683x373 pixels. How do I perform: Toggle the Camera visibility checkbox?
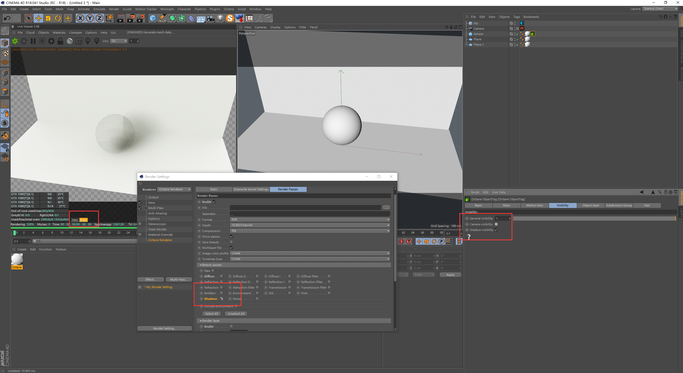[496, 224]
